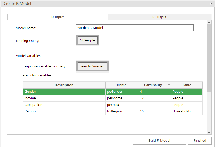Click cardinality value 12
215x147 pixels.
pyautogui.click(x=155, y=98)
